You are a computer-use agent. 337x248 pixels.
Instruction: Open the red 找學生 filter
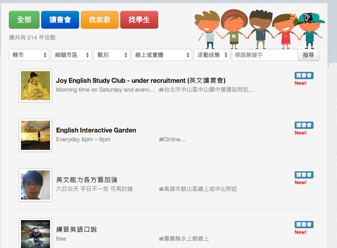[x=139, y=20]
